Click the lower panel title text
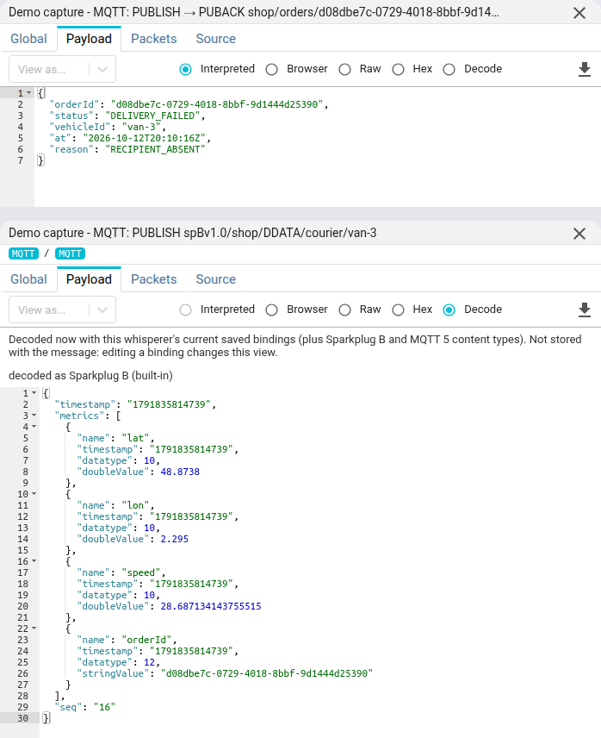The width and height of the screenshot is (601, 738). coord(193,233)
